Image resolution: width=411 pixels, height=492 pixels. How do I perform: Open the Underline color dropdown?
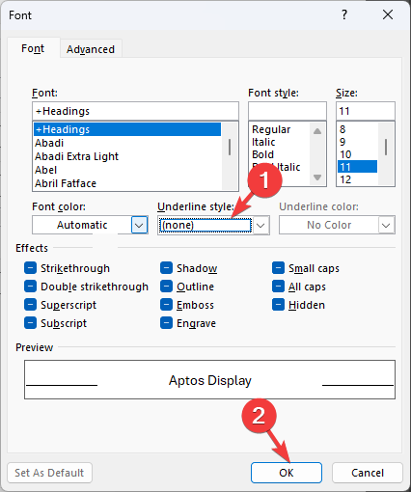pyautogui.click(x=386, y=225)
